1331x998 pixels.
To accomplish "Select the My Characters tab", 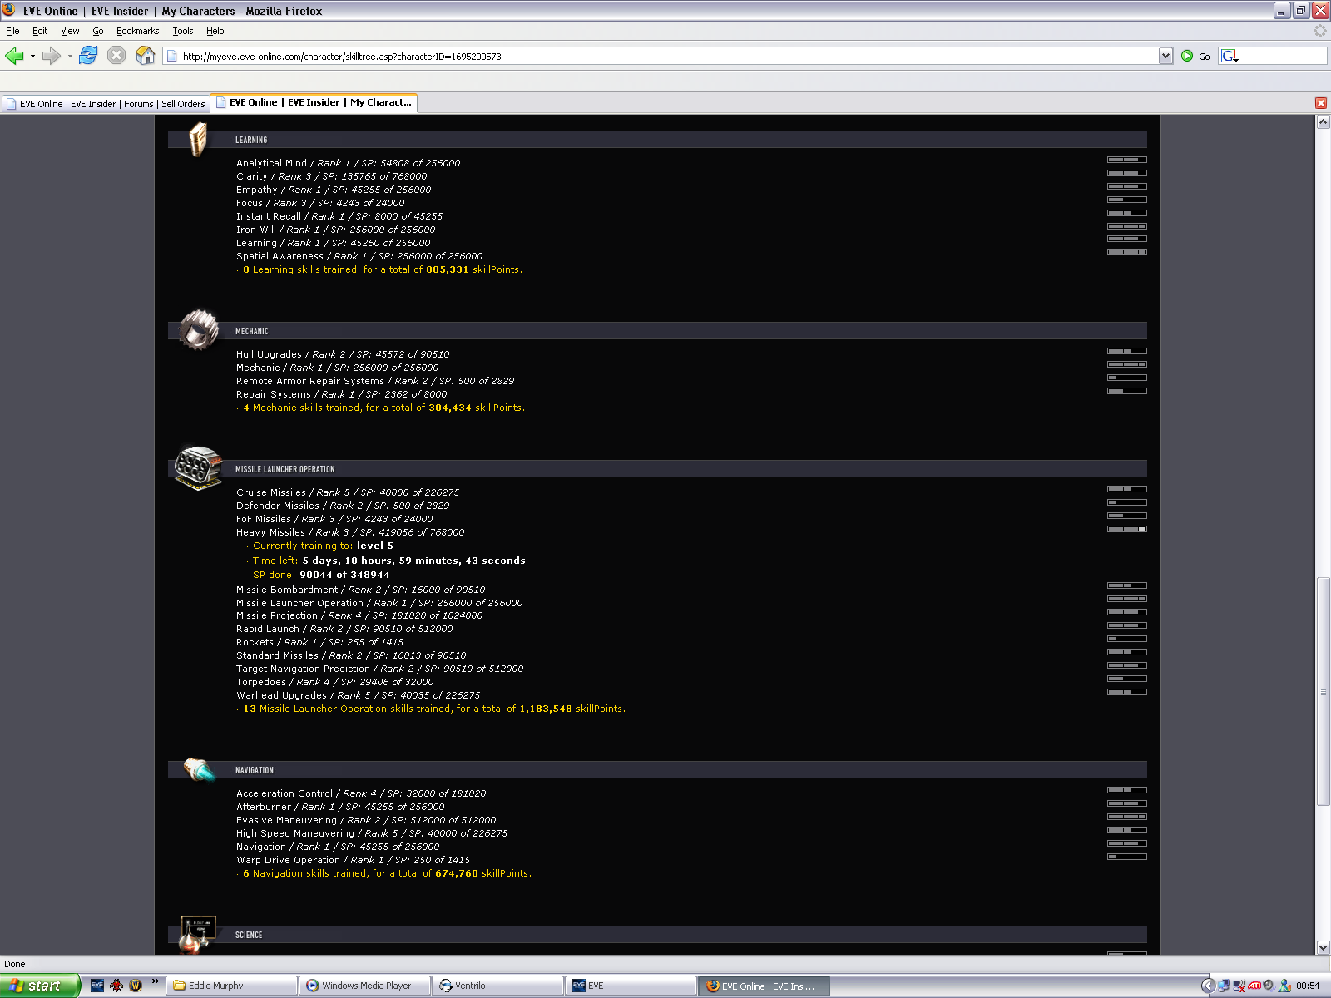I will pyautogui.click(x=314, y=102).
